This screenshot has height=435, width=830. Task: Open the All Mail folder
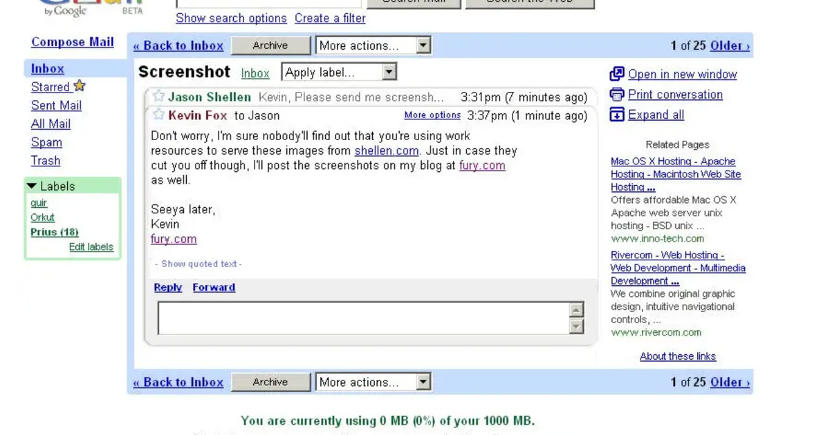click(x=50, y=124)
